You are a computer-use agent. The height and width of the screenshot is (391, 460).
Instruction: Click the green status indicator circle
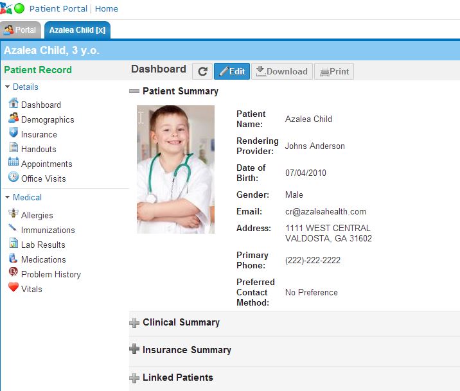click(19, 8)
